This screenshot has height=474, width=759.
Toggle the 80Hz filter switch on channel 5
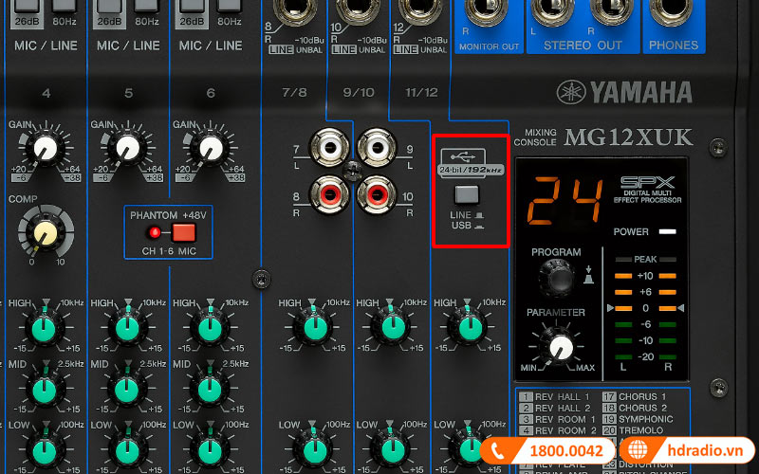(146, 6)
